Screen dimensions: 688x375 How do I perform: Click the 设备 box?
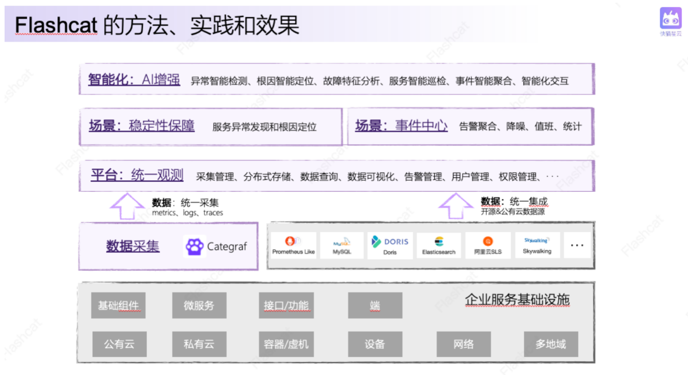375,344
